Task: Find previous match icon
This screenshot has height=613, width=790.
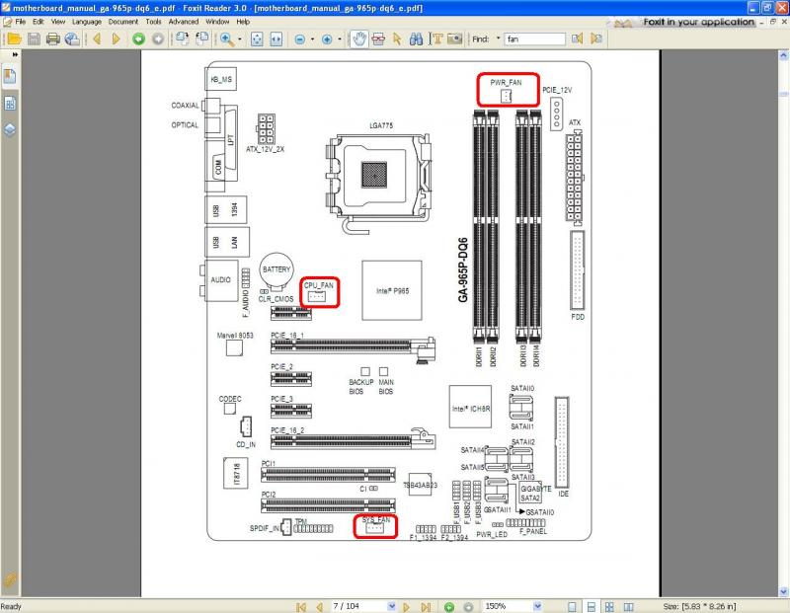Action: tap(578, 38)
